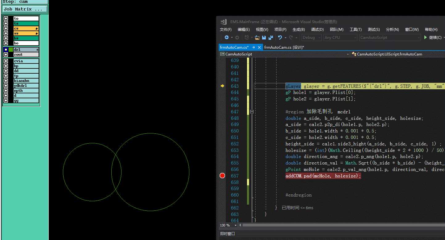
Task: Toggle the checkbox for layer cs
Action: coord(6,28)
